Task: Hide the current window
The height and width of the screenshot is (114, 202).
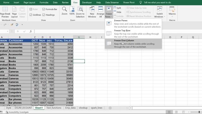Action: (x=117, y=12)
